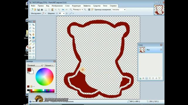
Task: Select the Eraser tool
Action: point(33,41)
